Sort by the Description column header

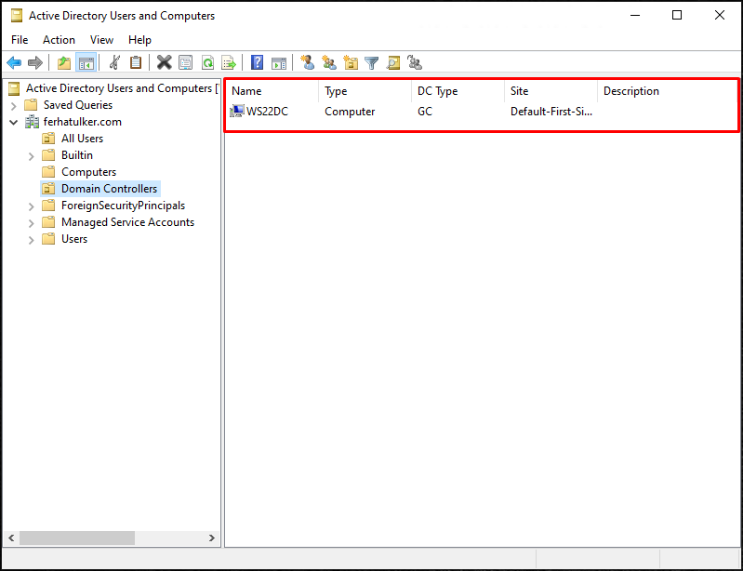[x=667, y=91]
